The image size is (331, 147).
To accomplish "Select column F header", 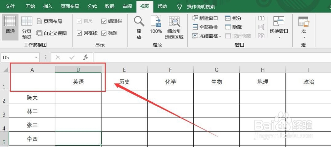I will (170, 70).
